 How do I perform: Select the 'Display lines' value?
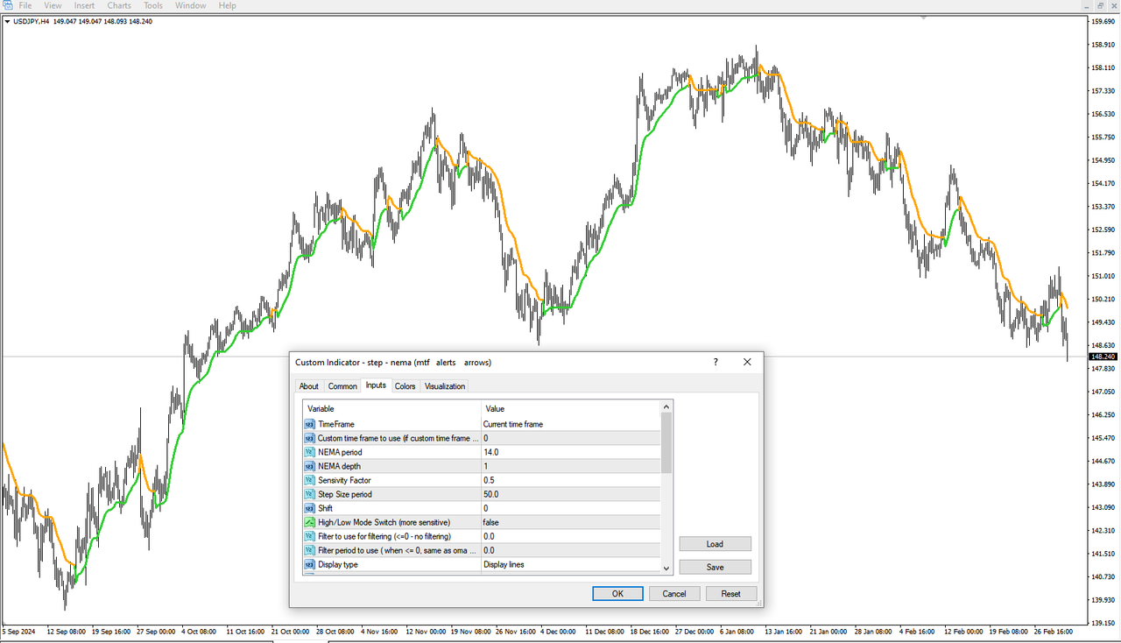point(504,564)
